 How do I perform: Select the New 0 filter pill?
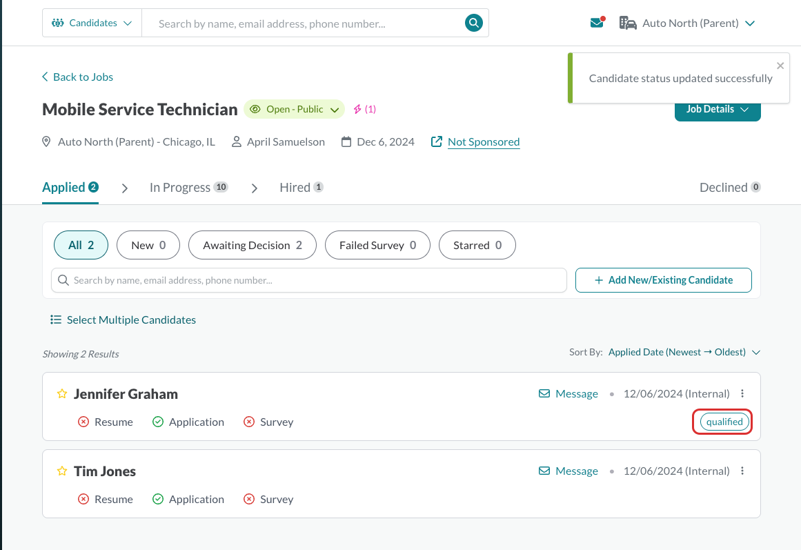tap(148, 245)
